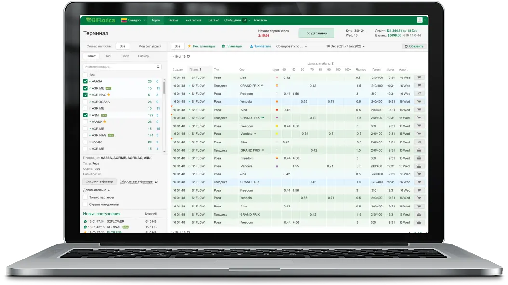Open the Эквадор country dropdown
This screenshot has width=508, height=285.
pyautogui.click(x=134, y=20)
